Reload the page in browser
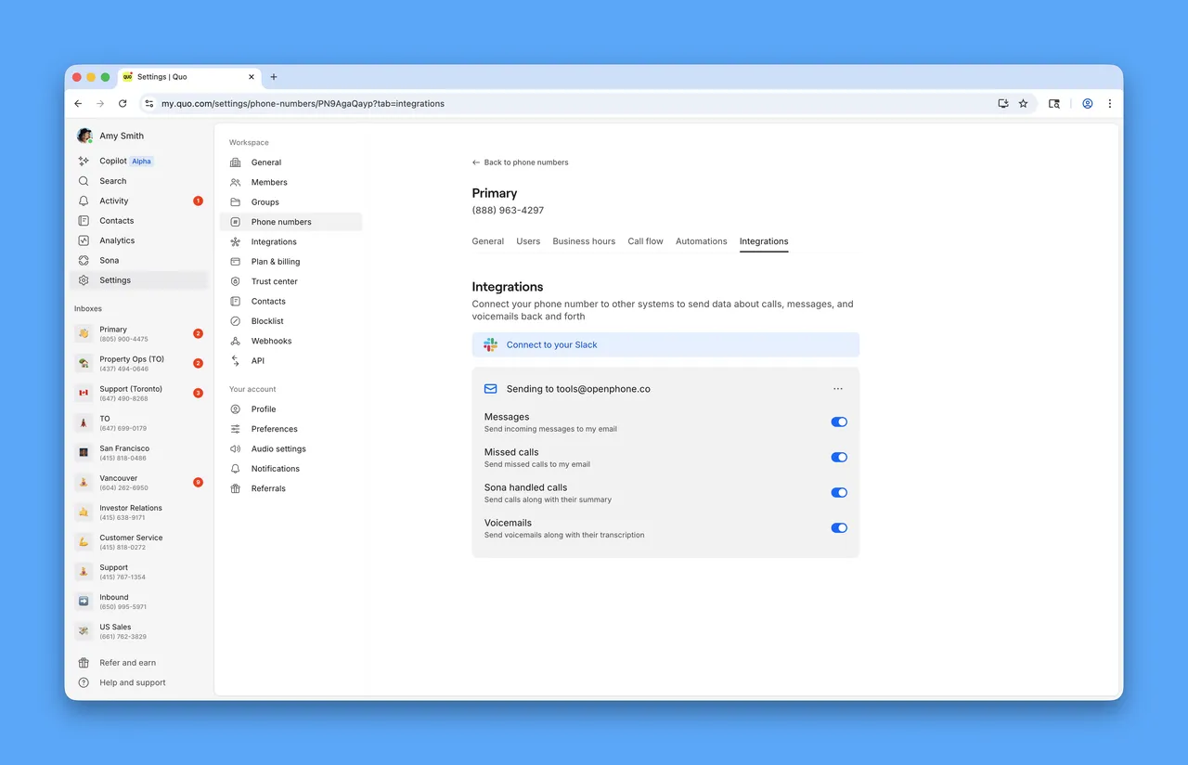Screen dimensions: 1188x765 pos(123,104)
